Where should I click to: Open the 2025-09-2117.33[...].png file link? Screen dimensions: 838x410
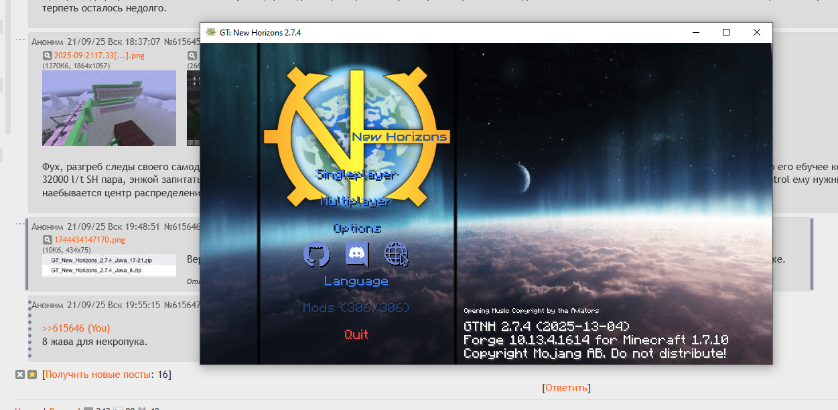point(99,56)
